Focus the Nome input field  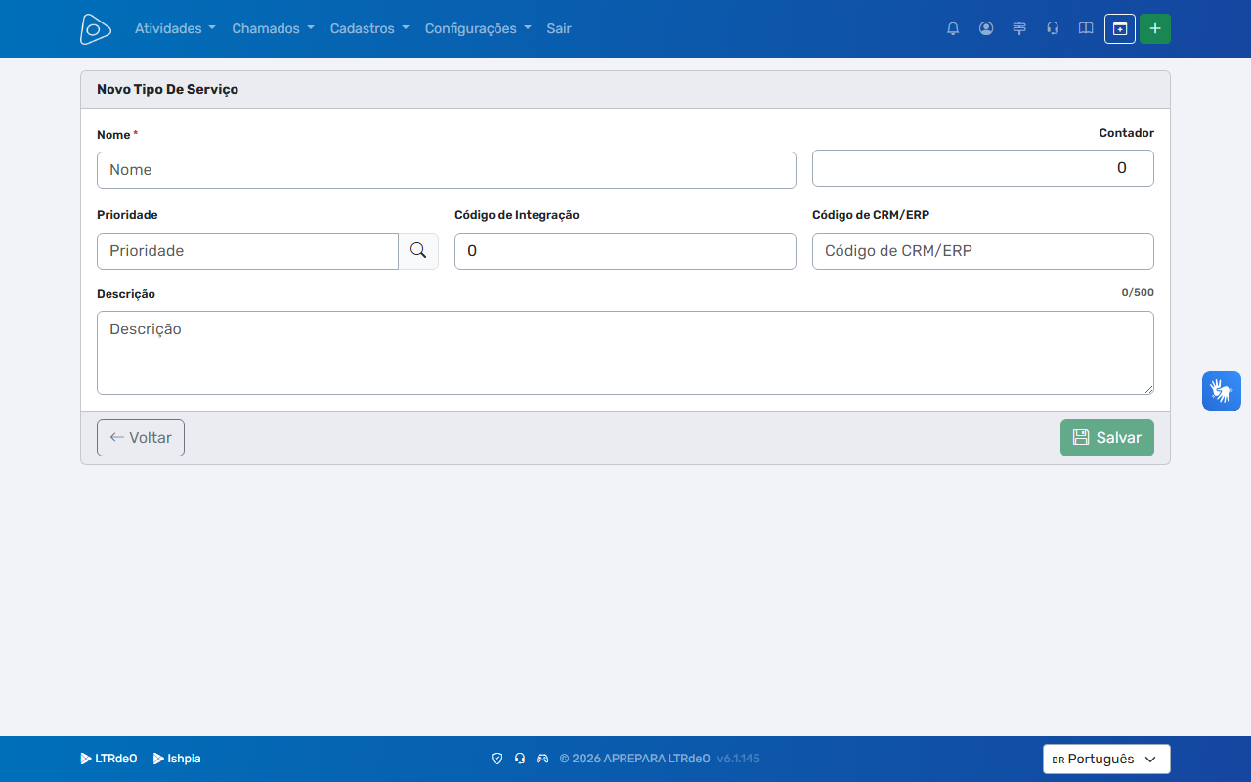pyautogui.click(x=447, y=170)
